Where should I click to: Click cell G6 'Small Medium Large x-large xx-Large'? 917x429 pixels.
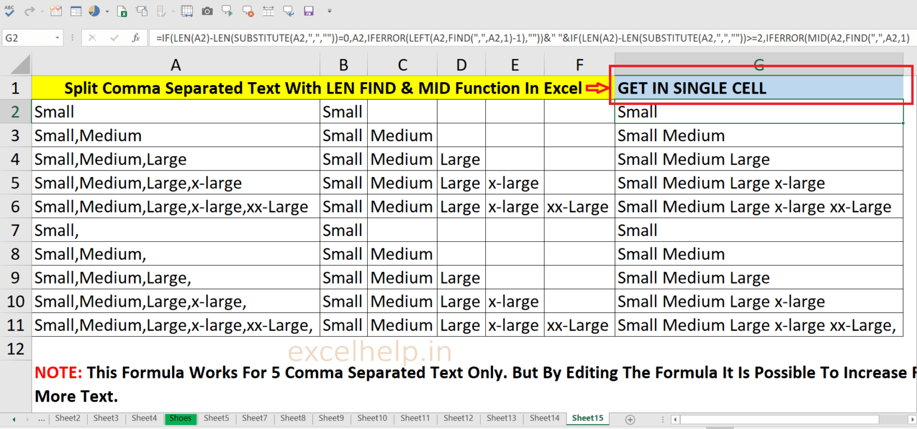pyautogui.click(x=759, y=207)
